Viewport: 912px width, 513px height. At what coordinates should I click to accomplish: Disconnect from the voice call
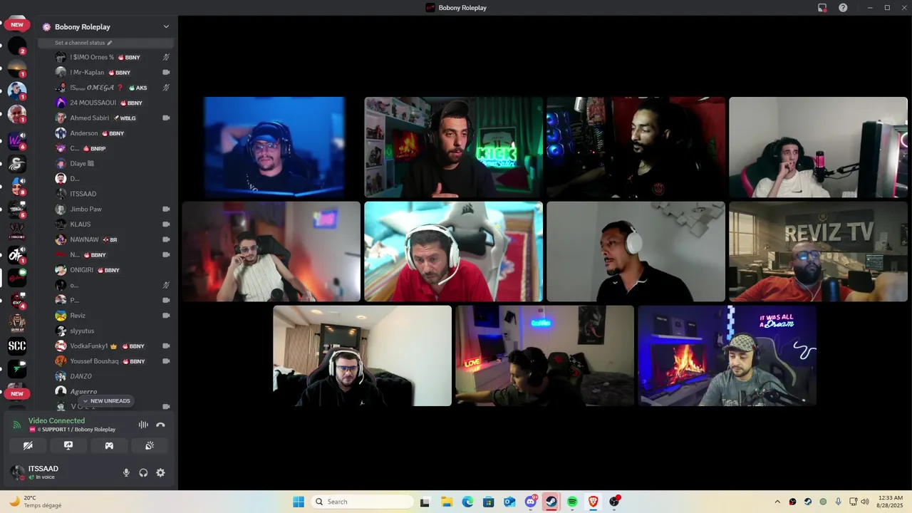160,425
